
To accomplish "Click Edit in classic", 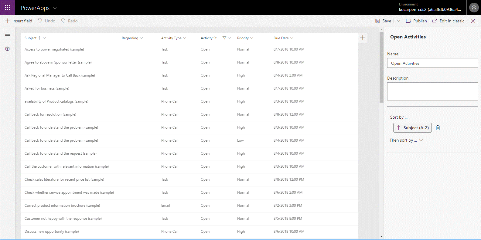I will (448, 21).
